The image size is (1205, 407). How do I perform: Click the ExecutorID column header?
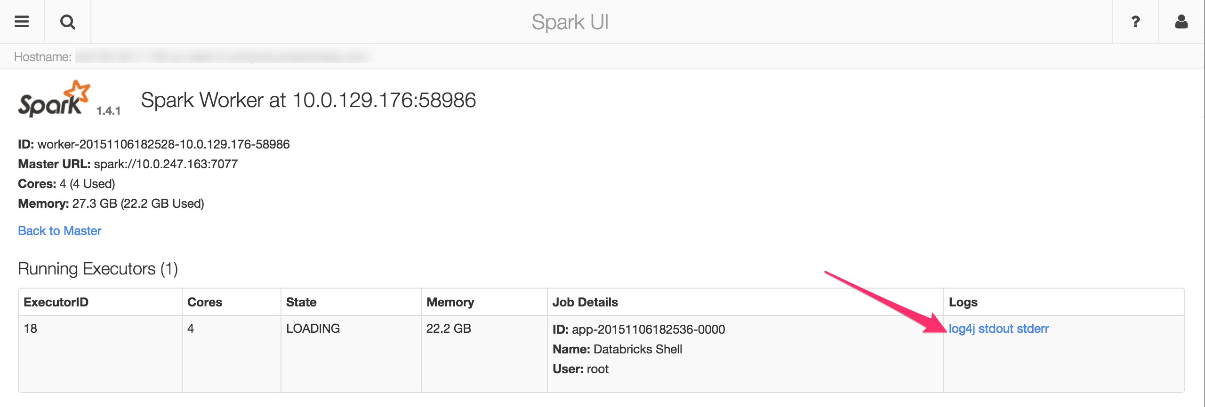[56, 302]
